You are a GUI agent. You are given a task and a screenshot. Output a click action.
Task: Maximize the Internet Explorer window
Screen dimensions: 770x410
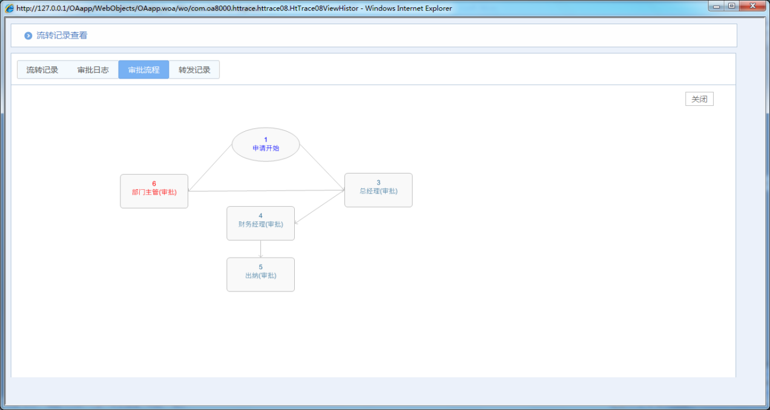(732, 7)
